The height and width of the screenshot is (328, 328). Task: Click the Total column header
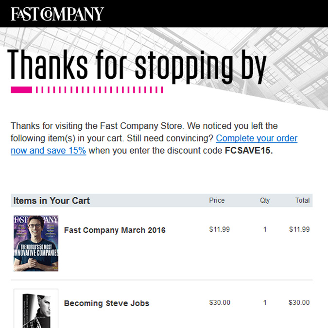click(x=302, y=200)
